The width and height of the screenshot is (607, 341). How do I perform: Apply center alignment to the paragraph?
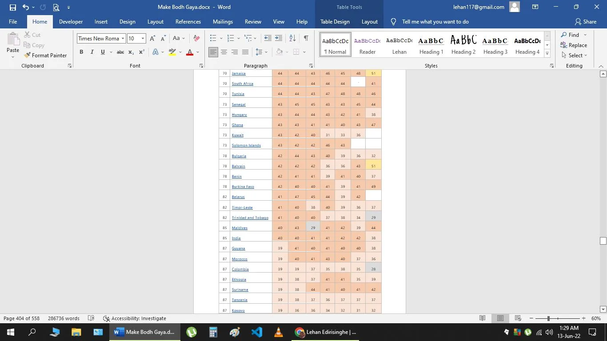point(224,52)
